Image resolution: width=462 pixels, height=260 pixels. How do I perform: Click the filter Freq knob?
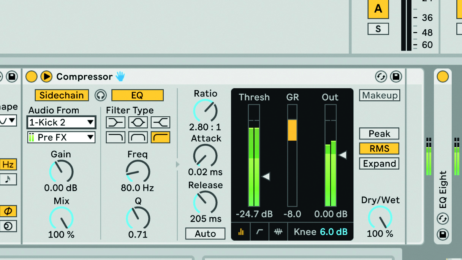tap(138, 171)
